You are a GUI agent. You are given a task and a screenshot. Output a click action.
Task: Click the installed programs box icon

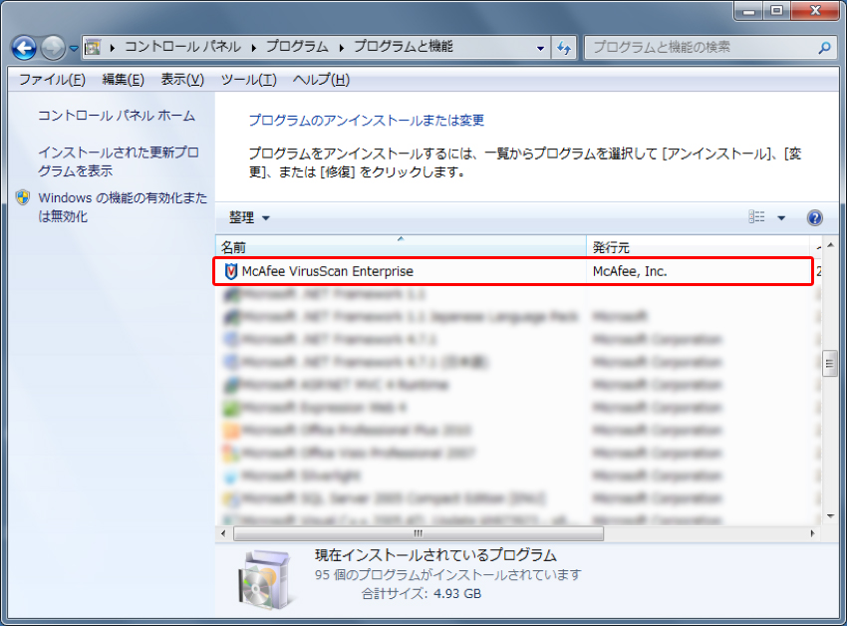point(265,579)
